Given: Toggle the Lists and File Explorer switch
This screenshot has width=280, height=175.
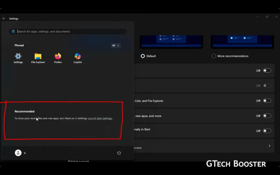Looking at the screenshot, I should [x=267, y=101].
